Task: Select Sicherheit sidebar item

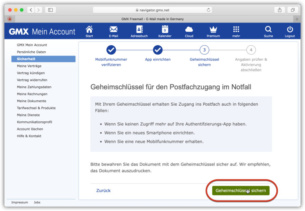Action: coord(43,59)
